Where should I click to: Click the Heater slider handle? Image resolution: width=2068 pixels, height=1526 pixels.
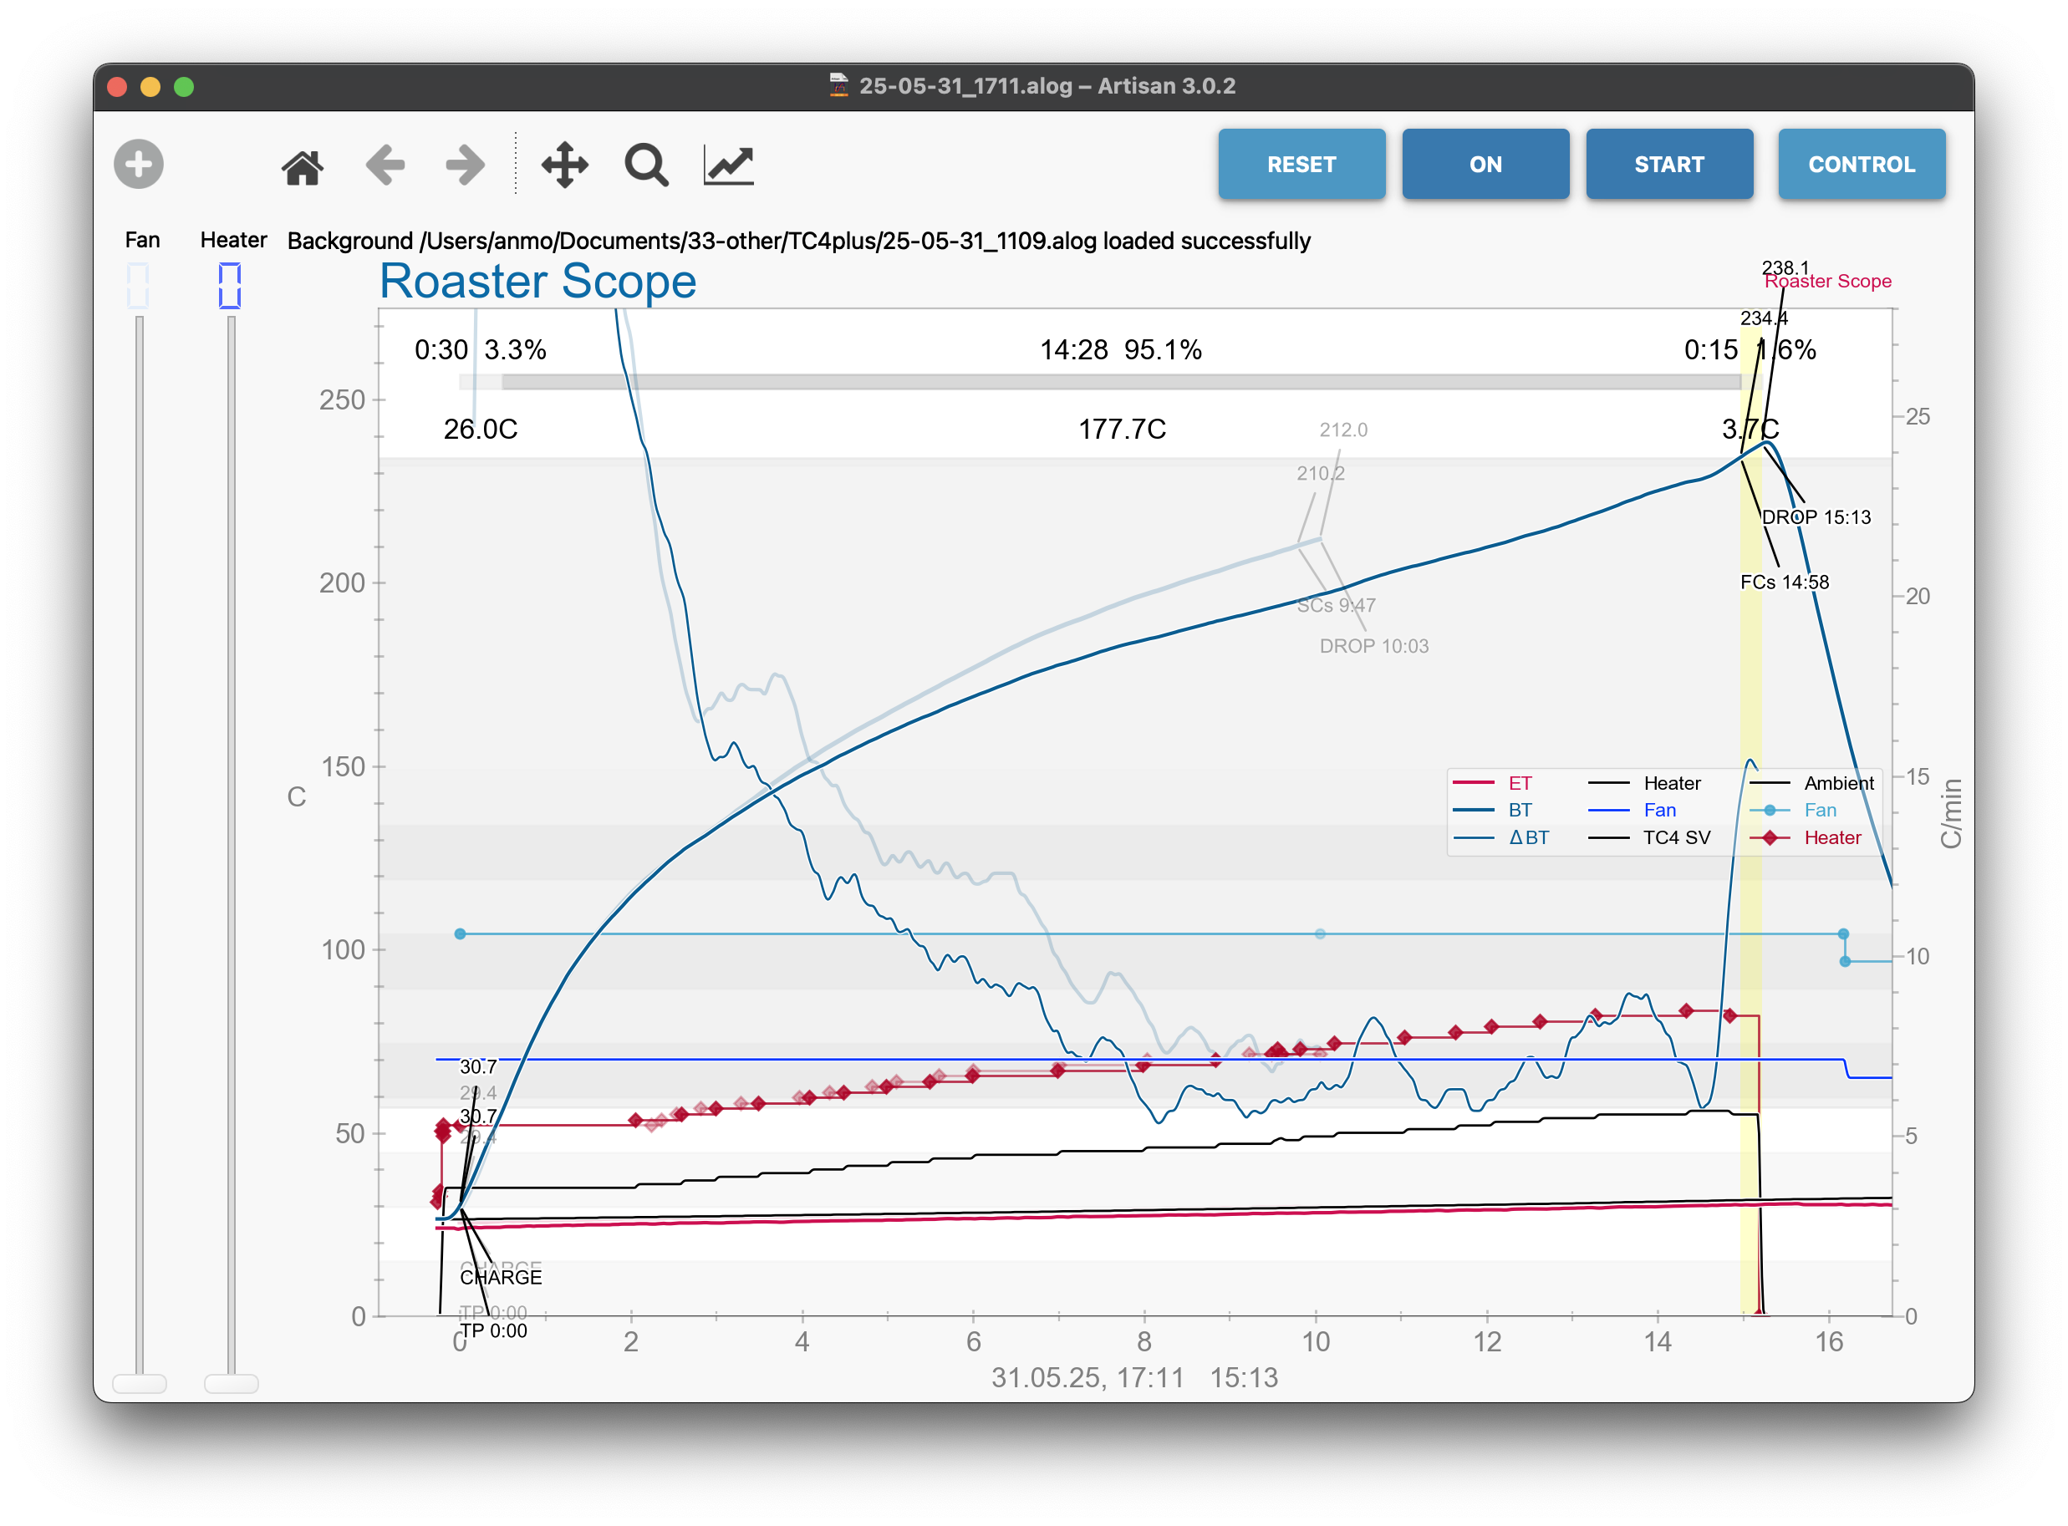(231, 1383)
